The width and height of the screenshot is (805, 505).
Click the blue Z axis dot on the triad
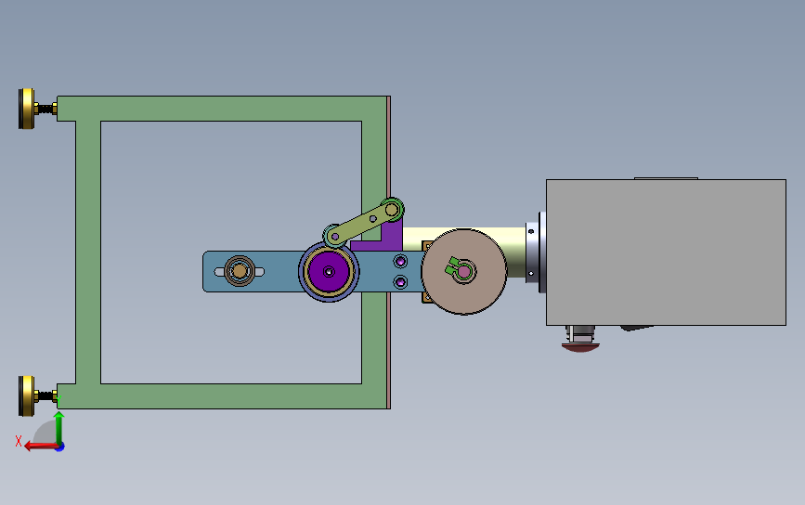pyautogui.click(x=60, y=447)
